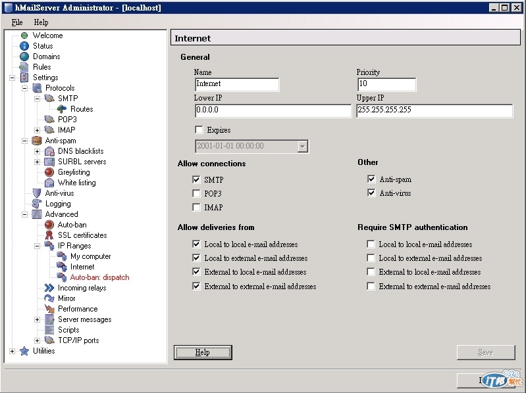Click the Priority input field
Viewport: 526px width, 393px height.
(387, 84)
